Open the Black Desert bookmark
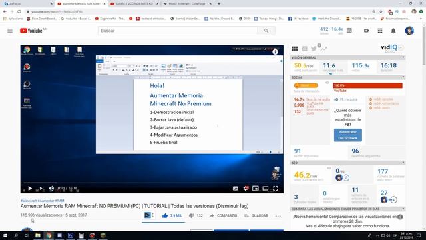 [42, 19]
